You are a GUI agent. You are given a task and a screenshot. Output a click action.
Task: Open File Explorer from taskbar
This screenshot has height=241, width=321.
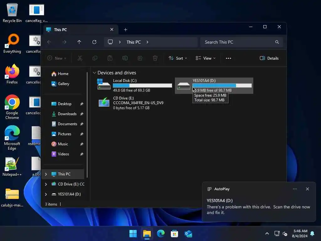click(x=147, y=233)
